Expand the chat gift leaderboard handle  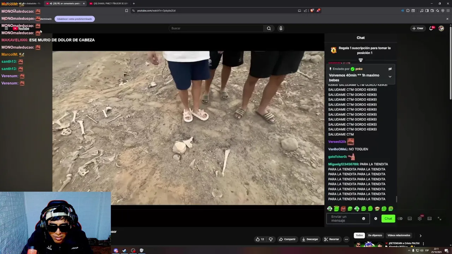click(x=361, y=60)
